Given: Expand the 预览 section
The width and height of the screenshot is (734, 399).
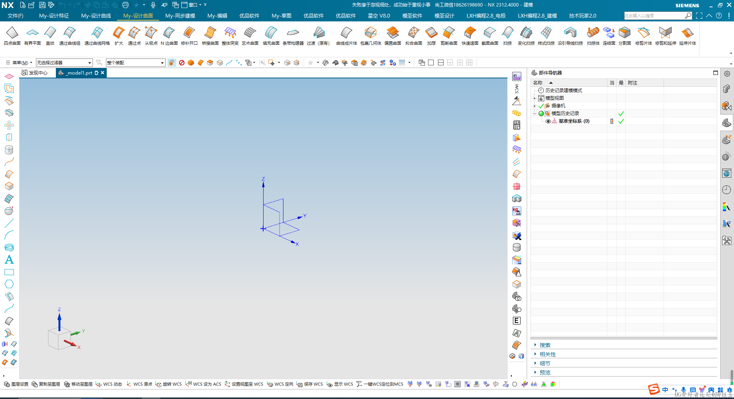Looking at the screenshot, I should point(535,372).
